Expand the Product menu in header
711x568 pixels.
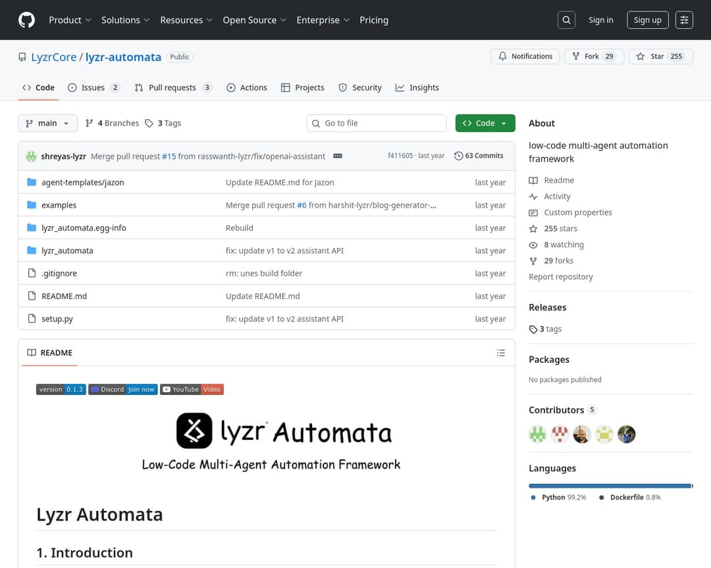[70, 20]
